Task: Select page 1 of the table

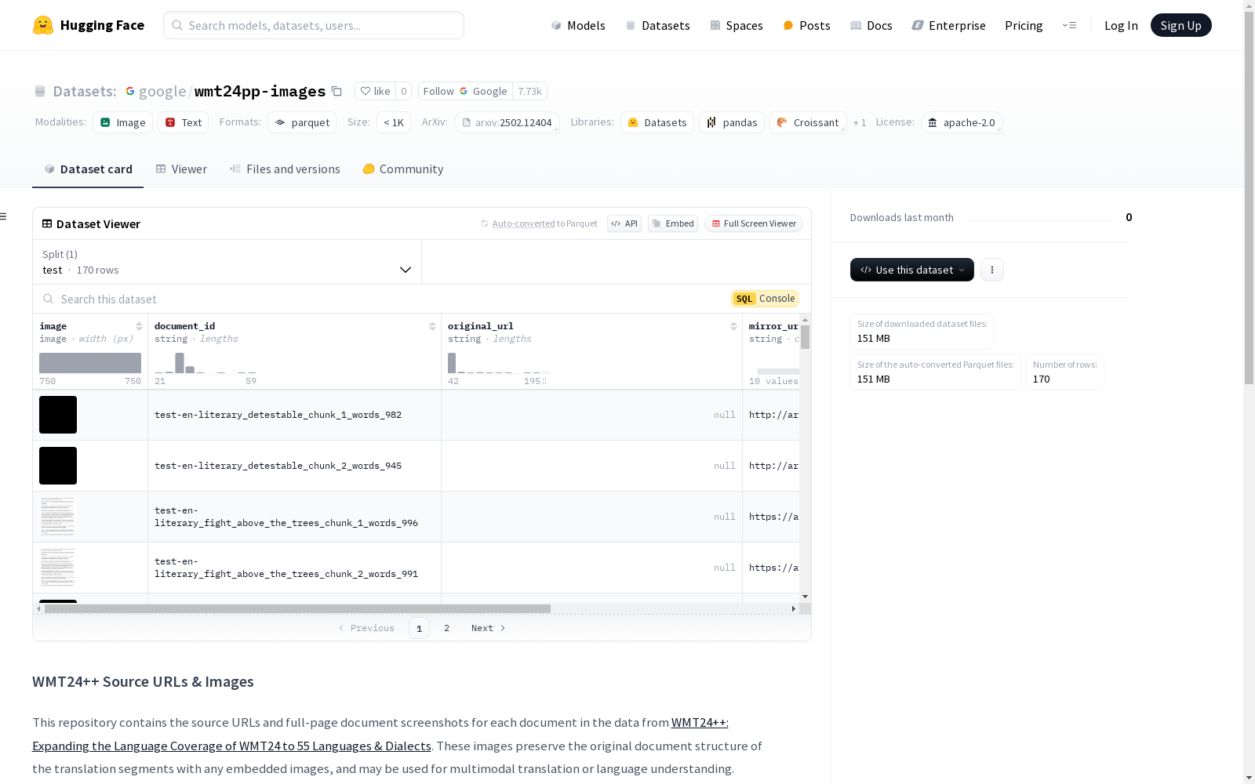Action: coord(419,628)
